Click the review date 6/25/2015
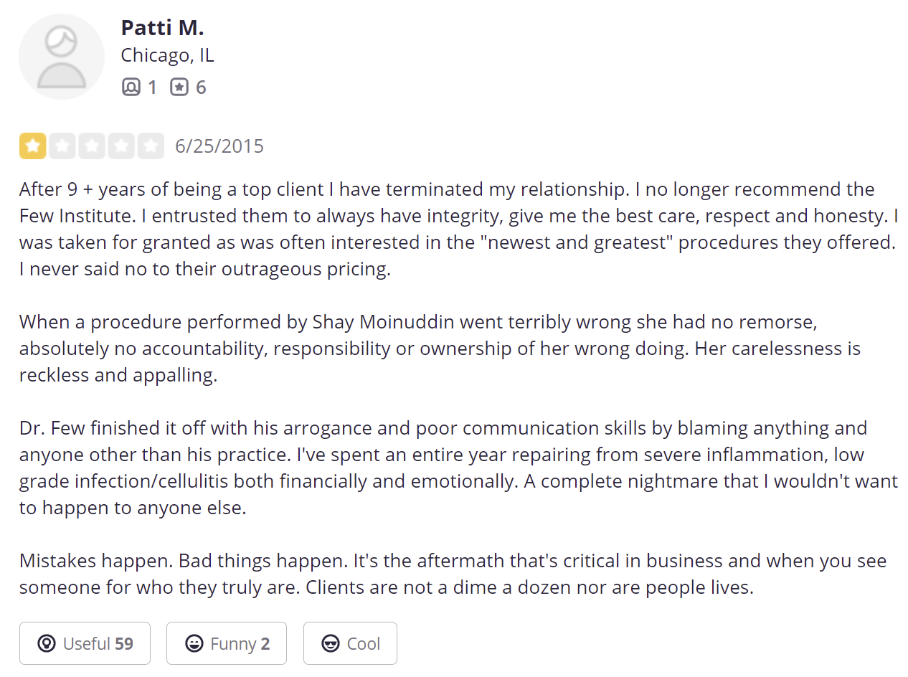This screenshot has height=677, width=908. [x=219, y=146]
